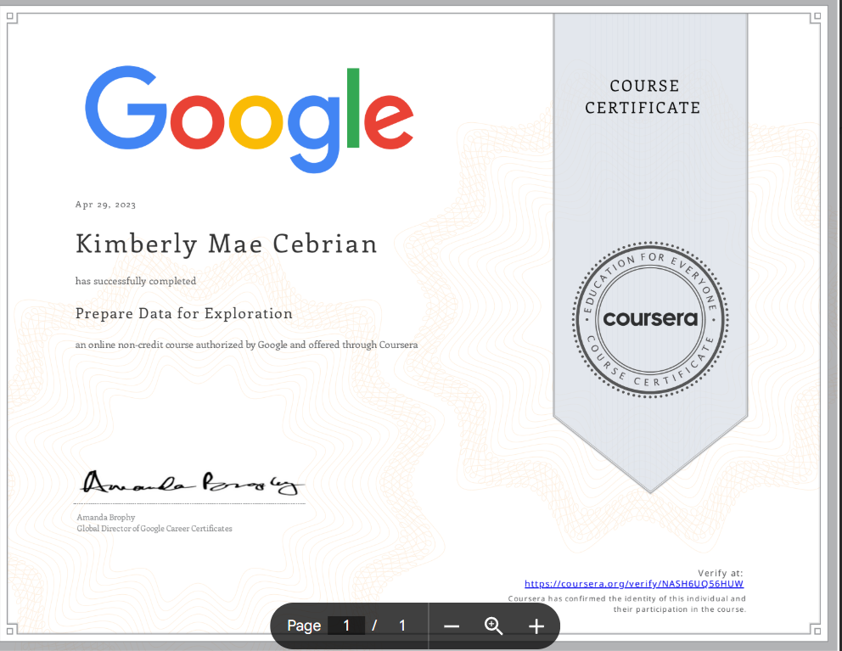Click the 'Page' label in toolbar
The image size is (842, 651).
(304, 626)
